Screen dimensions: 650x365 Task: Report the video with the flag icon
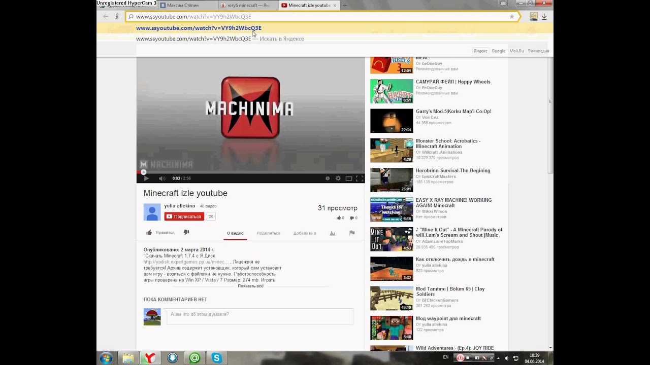click(352, 233)
